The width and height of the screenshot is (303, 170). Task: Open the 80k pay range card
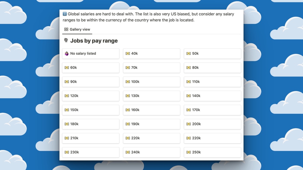(x=212, y=68)
